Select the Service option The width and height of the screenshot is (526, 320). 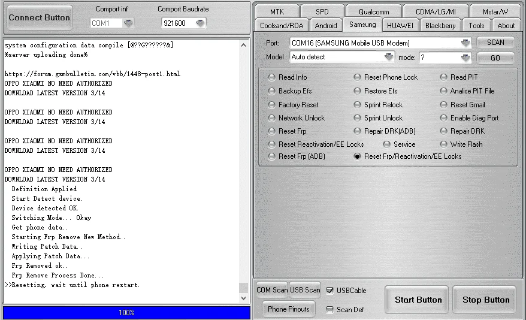pyautogui.click(x=399, y=144)
